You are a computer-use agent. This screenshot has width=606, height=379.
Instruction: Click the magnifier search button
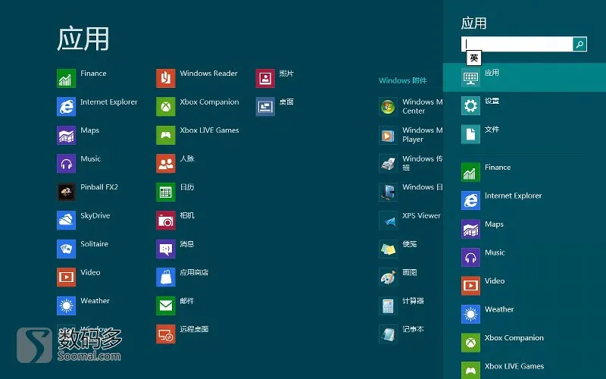pos(579,44)
